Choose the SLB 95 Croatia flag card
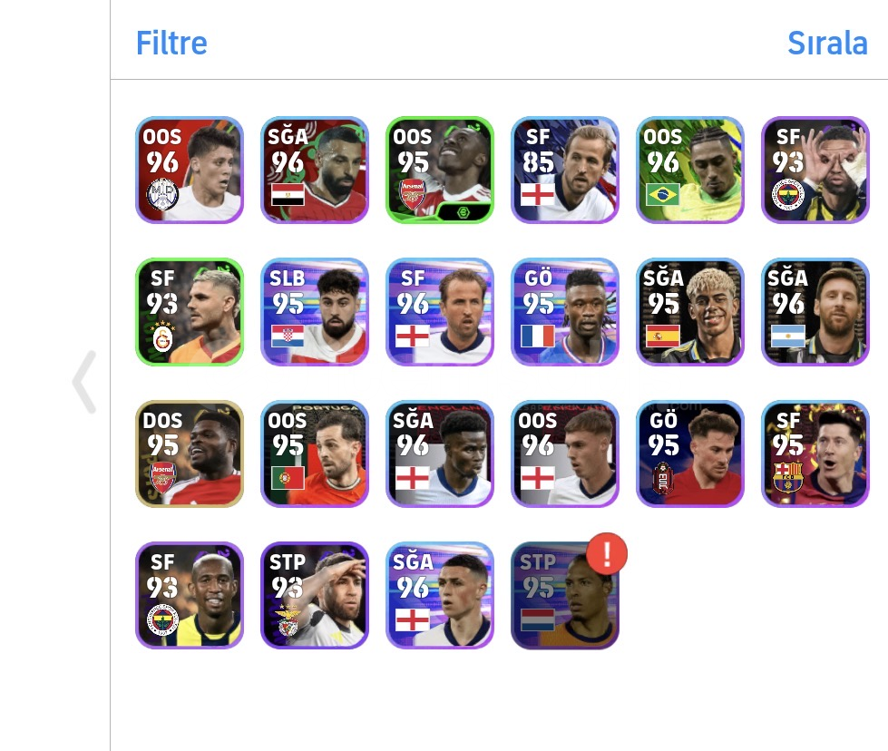 click(315, 312)
